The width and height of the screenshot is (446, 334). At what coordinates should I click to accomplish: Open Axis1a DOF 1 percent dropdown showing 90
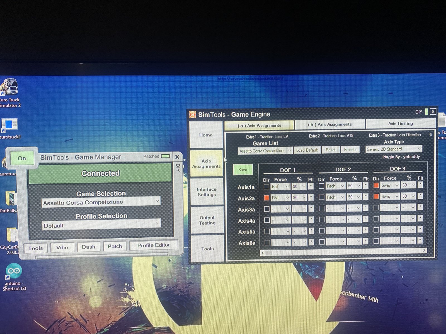pyautogui.click(x=299, y=186)
